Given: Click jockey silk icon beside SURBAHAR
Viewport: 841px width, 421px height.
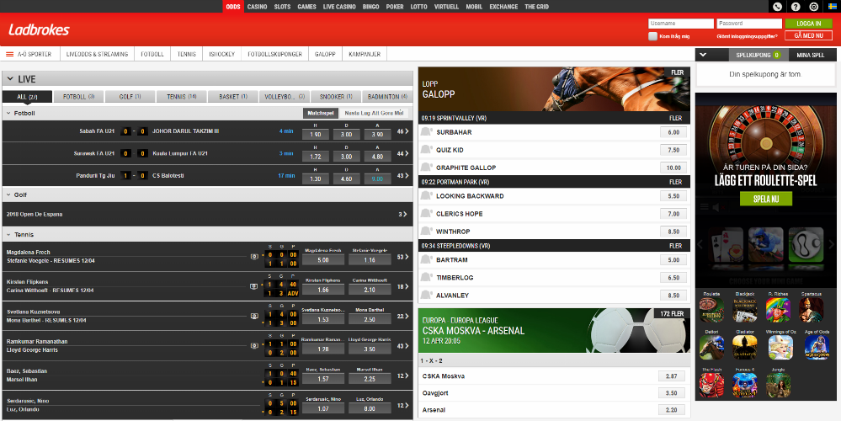Looking at the screenshot, I should click(x=427, y=132).
